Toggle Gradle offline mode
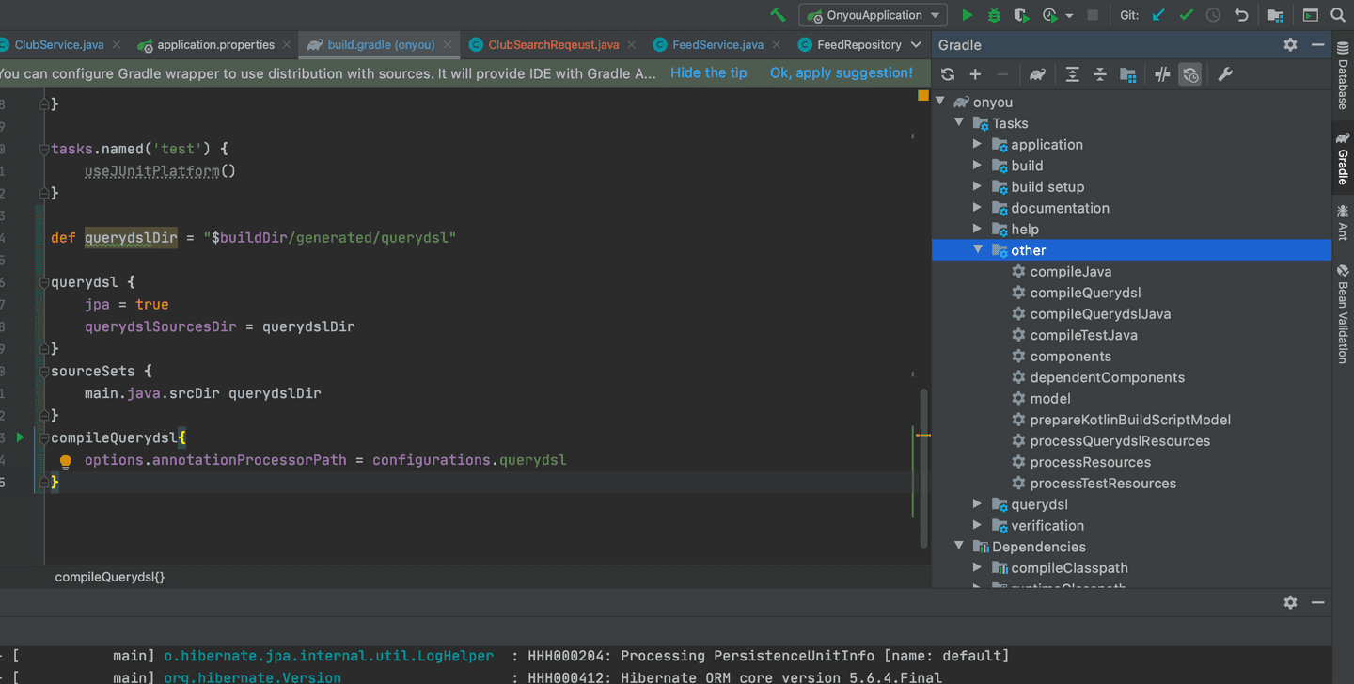1354x684 pixels. click(x=1162, y=74)
